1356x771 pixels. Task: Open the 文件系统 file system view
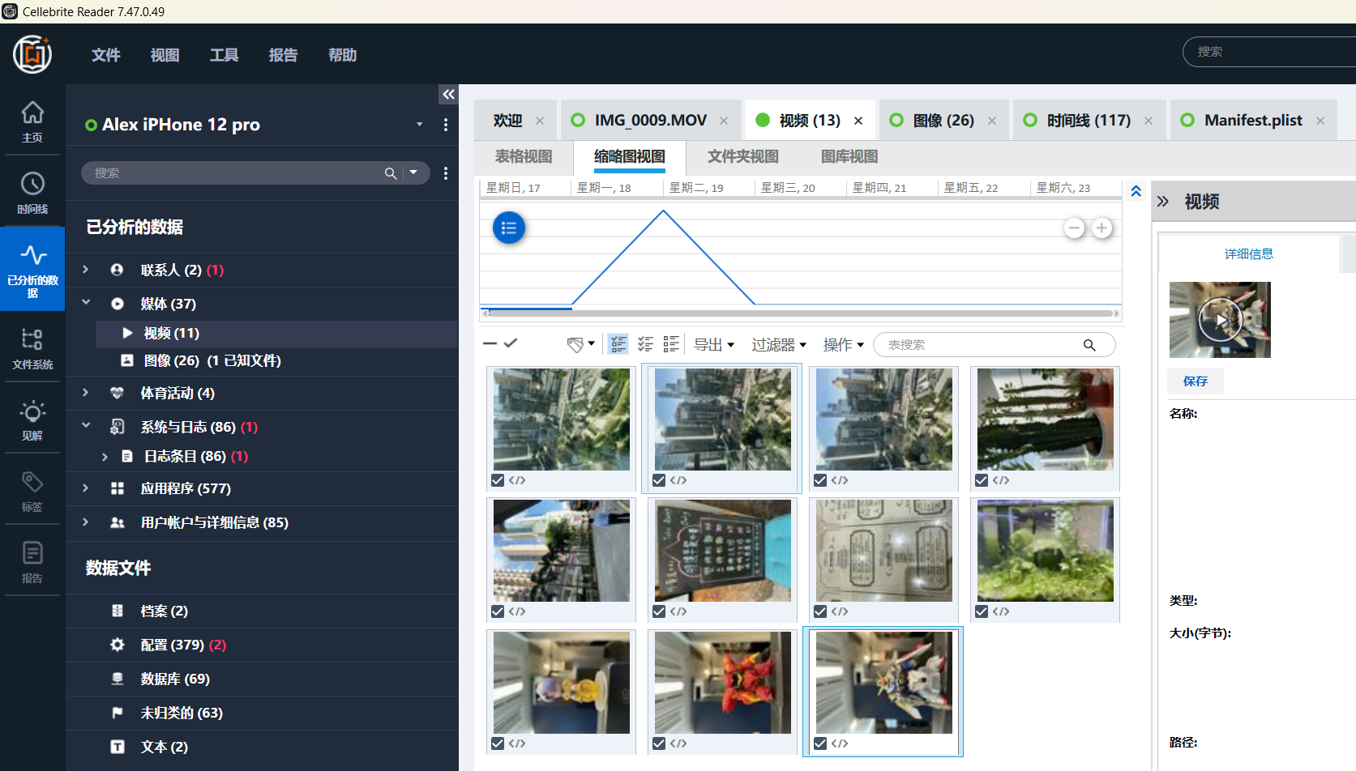(32, 347)
